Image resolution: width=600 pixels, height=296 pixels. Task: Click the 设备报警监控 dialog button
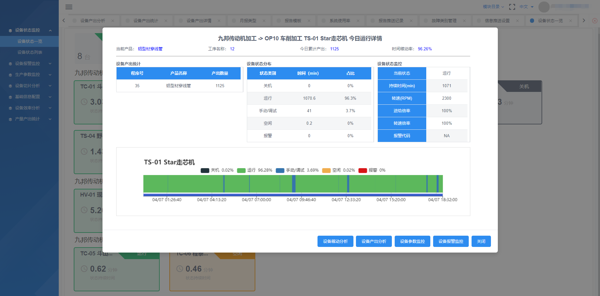pyautogui.click(x=451, y=241)
